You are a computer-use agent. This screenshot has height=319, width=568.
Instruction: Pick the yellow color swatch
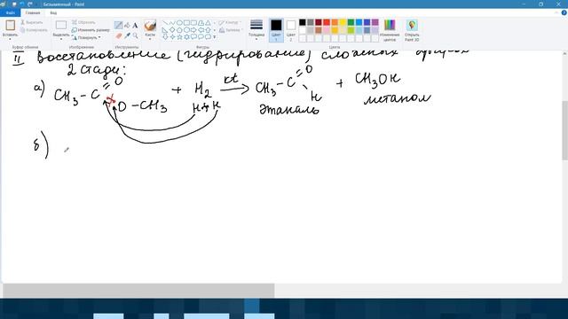click(x=343, y=22)
